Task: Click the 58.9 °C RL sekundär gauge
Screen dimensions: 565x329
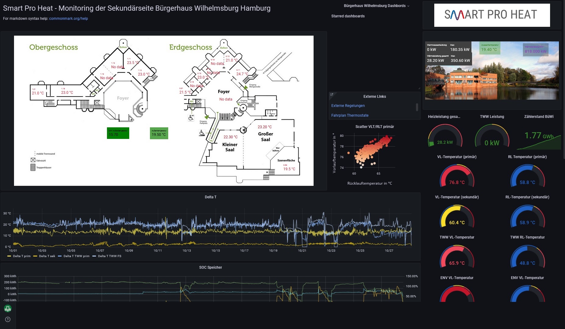Action: (x=527, y=216)
